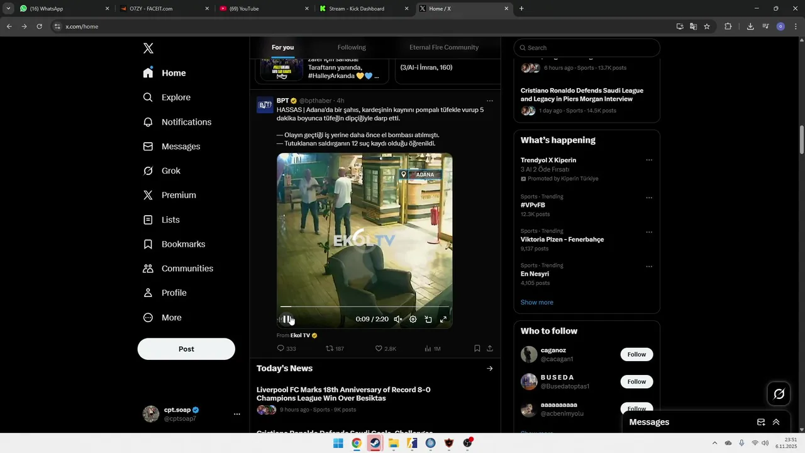The image size is (805, 453).
Task: Open File Explorer from the taskbar
Action: (394, 444)
